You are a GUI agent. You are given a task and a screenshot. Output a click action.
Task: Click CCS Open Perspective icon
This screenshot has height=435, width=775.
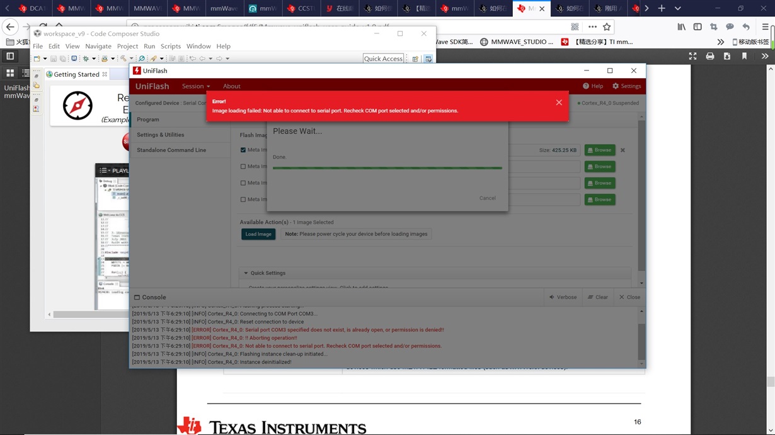415,59
